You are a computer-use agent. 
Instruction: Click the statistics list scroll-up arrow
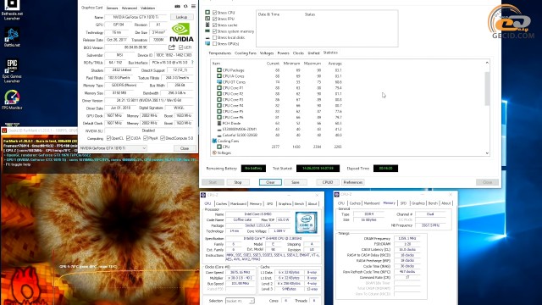point(487,63)
